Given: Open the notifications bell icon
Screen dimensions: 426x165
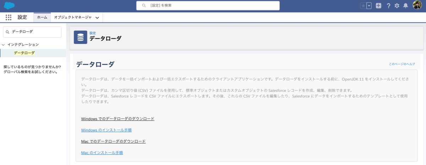Looking at the screenshot, I should click(x=405, y=6).
